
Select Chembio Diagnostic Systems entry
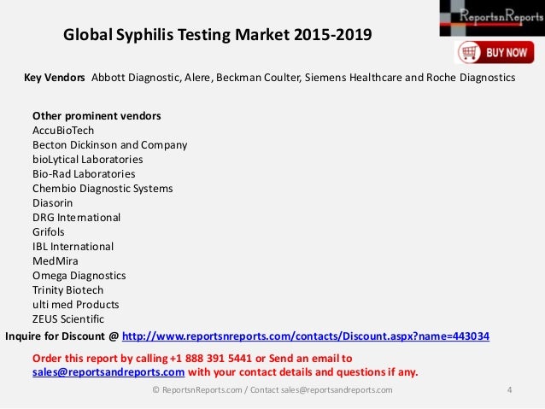(103, 189)
